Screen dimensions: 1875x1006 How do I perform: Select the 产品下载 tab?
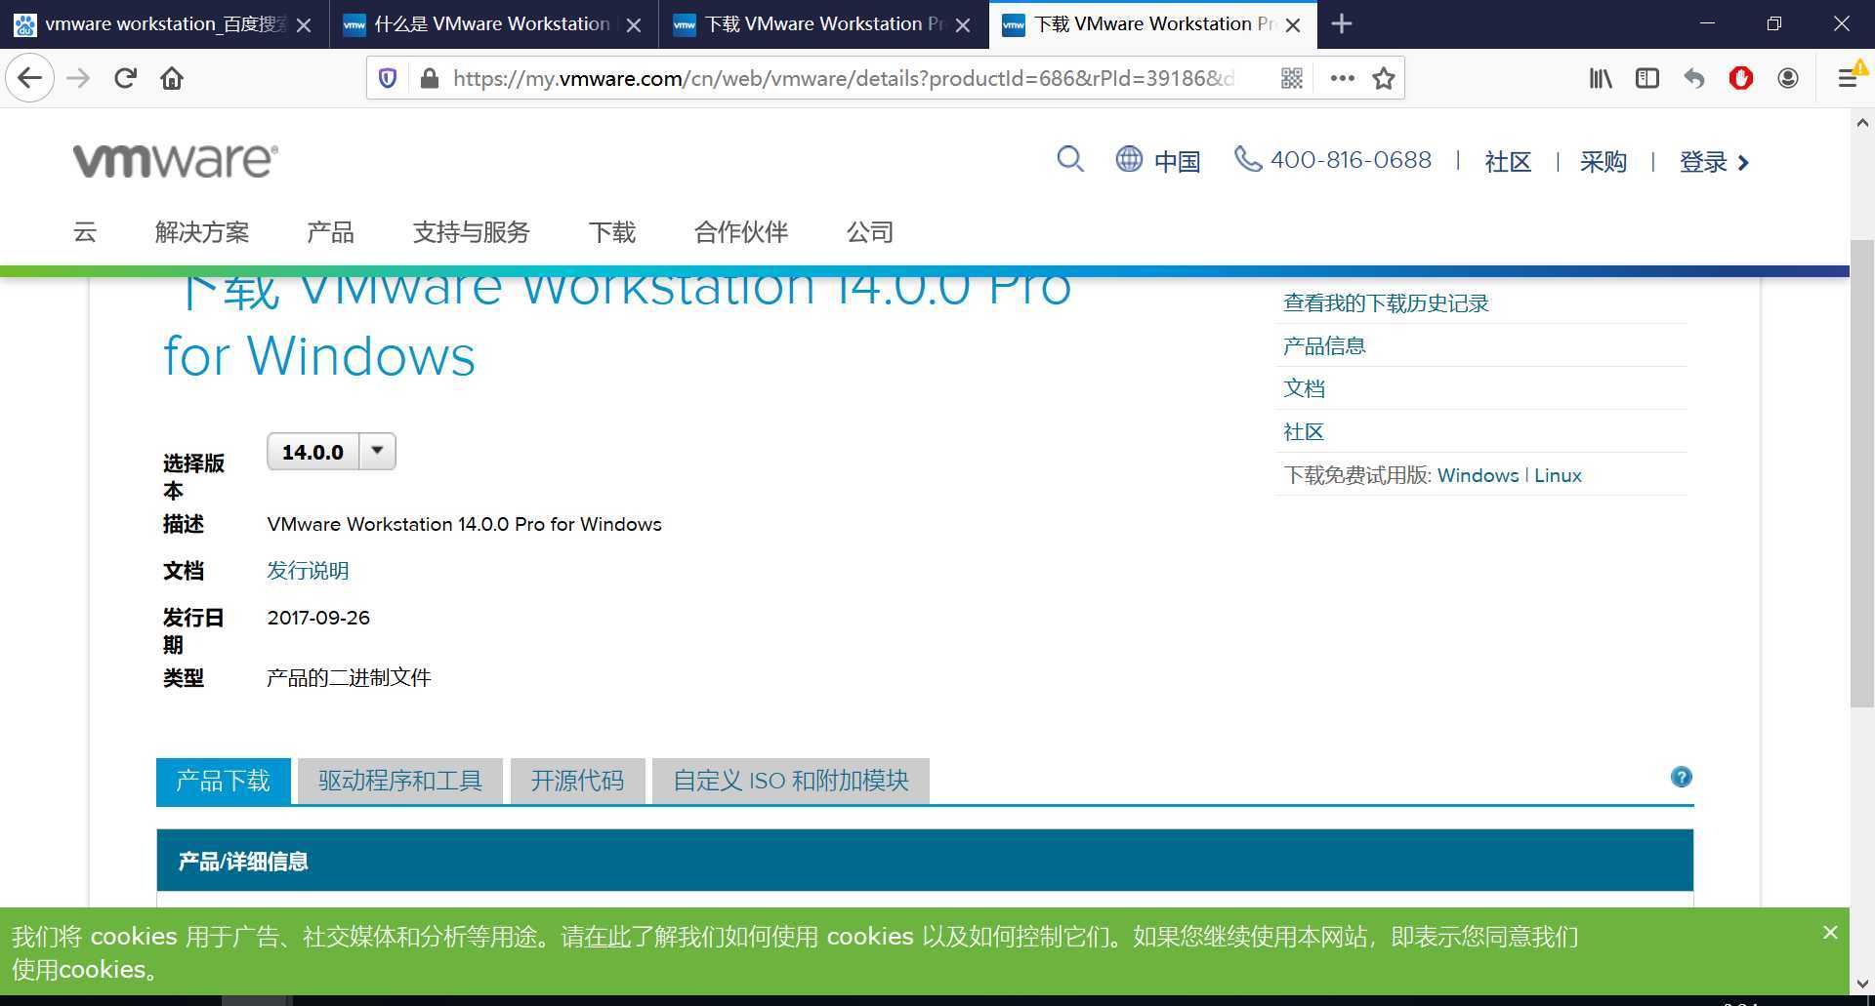[224, 781]
